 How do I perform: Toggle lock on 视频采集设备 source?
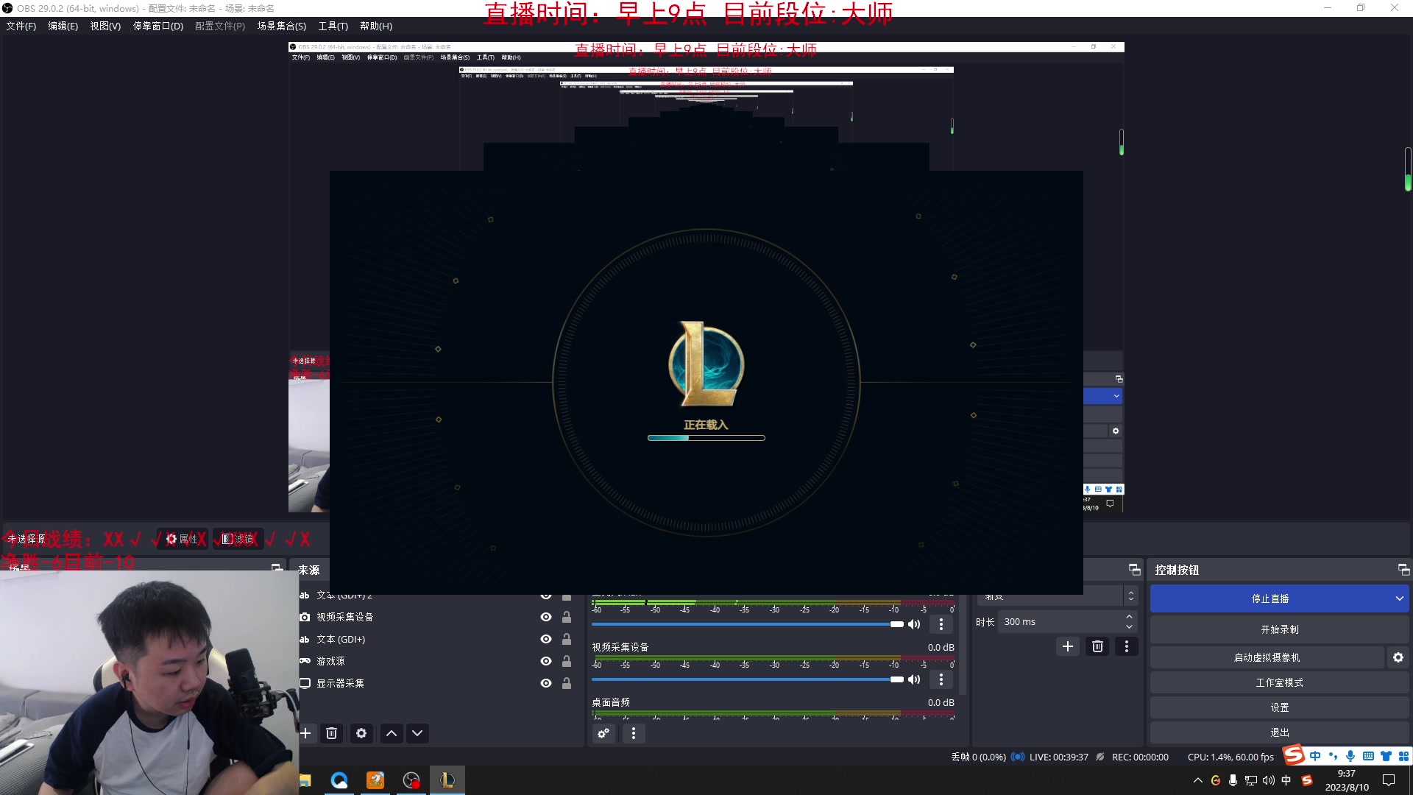[x=567, y=617]
